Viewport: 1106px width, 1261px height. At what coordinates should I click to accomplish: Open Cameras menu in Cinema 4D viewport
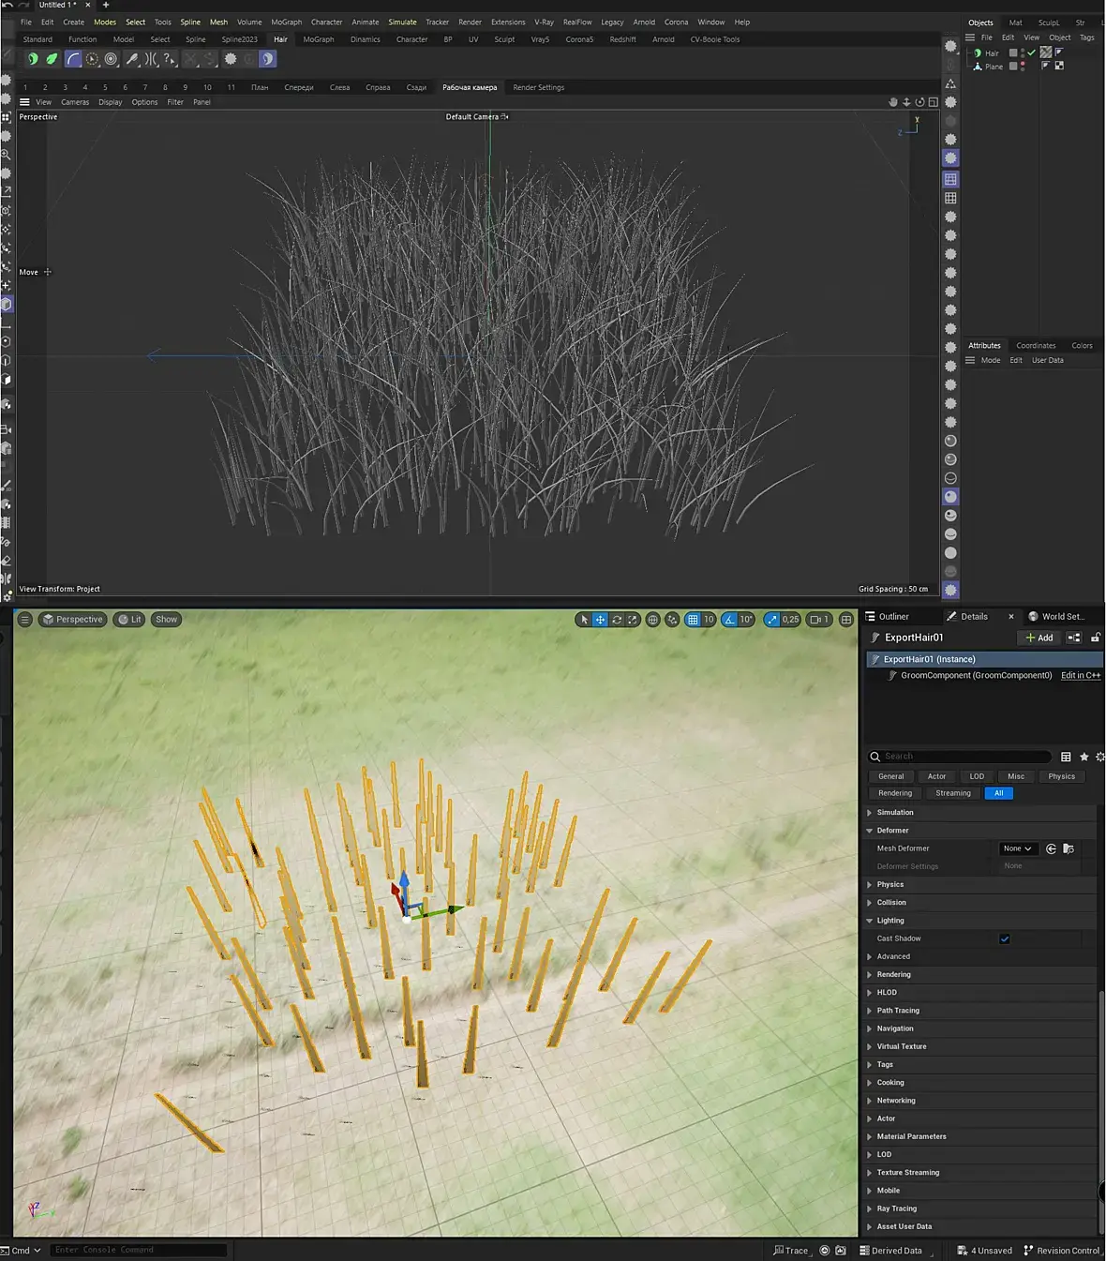[75, 102]
